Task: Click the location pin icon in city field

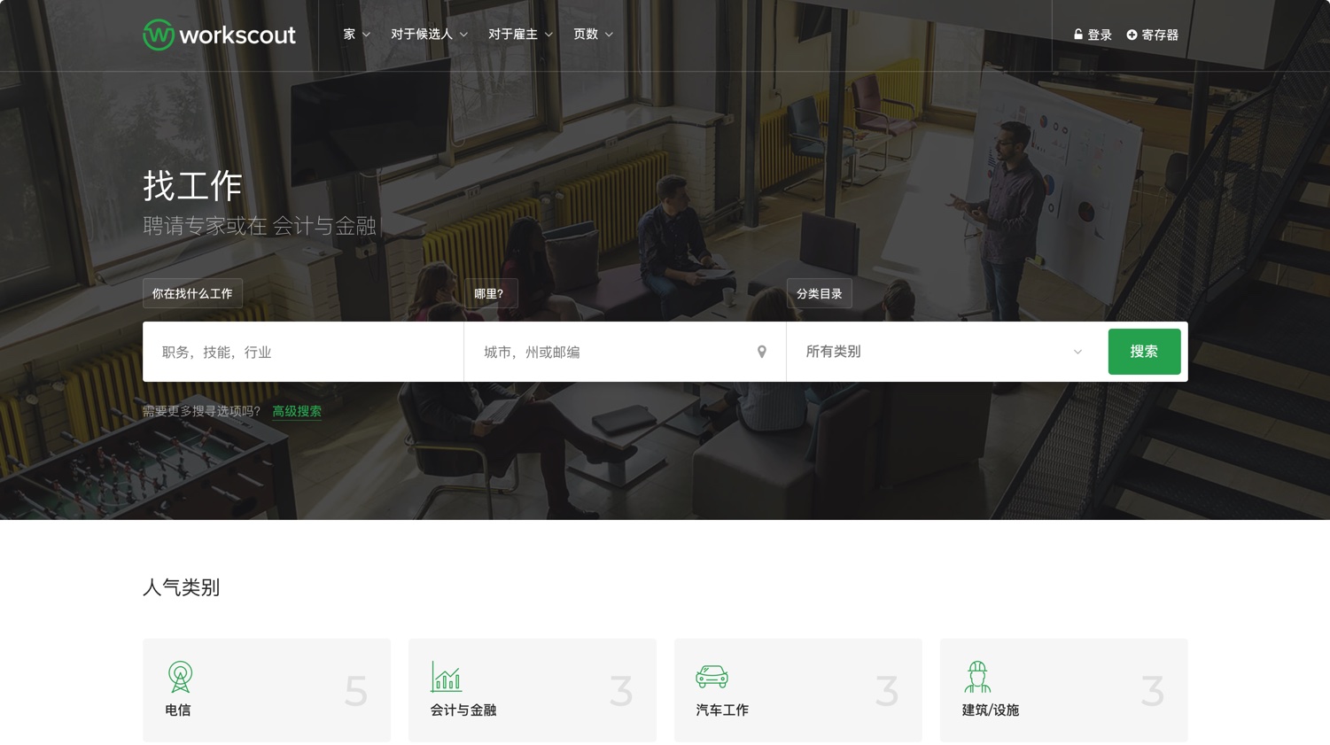Action: point(762,352)
